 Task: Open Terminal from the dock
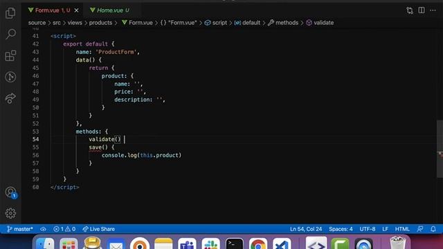pos(235,243)
